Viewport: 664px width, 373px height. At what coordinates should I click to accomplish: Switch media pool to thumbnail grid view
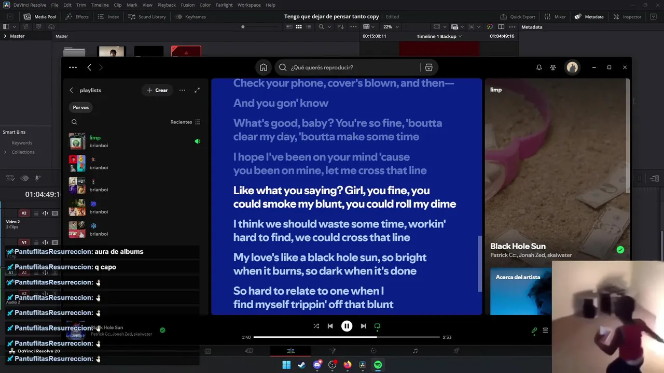click(299, 26)
